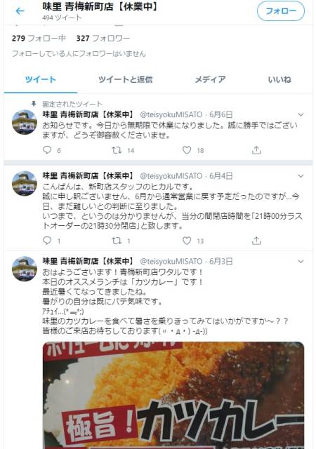
Task: Reply to the pinned June 6 tweet
Action: point(47,149)
